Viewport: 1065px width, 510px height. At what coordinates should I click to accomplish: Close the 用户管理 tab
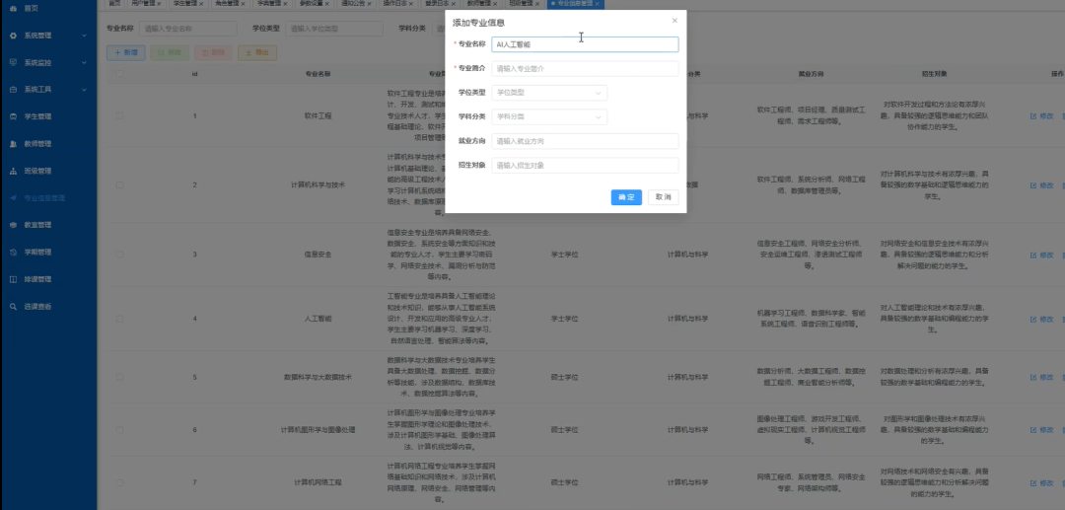[x=159, y=3]
